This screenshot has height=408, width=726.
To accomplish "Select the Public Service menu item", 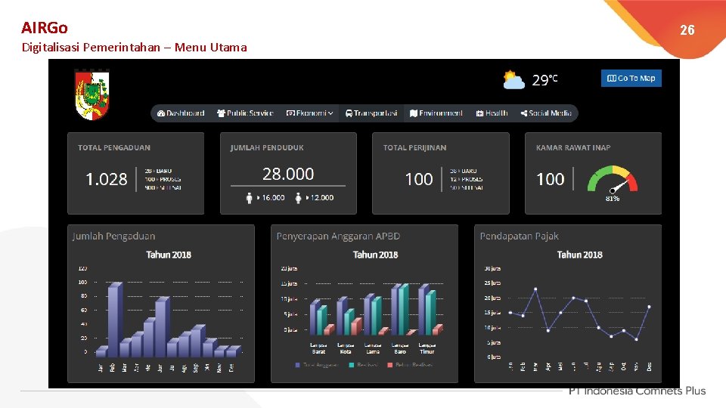I will tap(245, 113).
